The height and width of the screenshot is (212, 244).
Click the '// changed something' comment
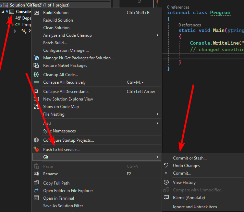point(217,49)
